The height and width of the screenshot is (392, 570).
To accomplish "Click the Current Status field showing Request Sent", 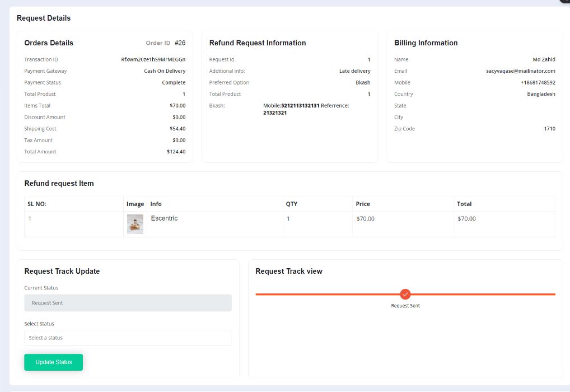I will 128,302.
